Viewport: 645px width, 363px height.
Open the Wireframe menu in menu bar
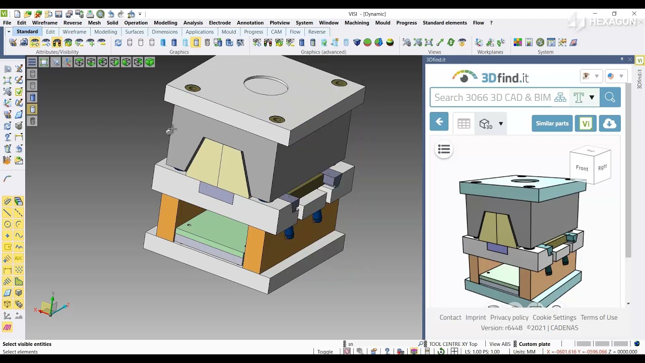(45, 23)
